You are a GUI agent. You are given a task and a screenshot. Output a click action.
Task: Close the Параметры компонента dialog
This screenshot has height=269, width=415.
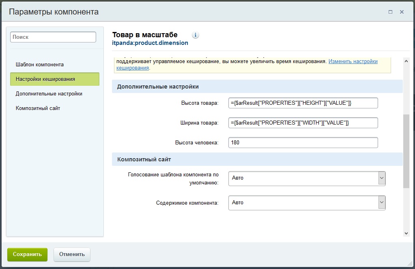click(402, 12)
